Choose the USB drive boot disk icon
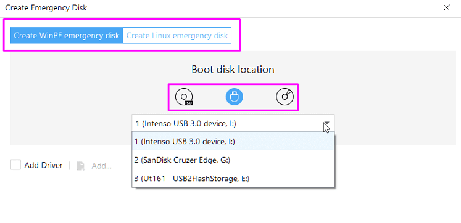Screen dimensions: 461x223 coord(234,97)
